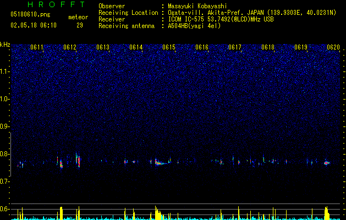Click the A504HB(yagi 4el) antenna value
Viewport: 346px width, 220px height.
tap(194, 26)
